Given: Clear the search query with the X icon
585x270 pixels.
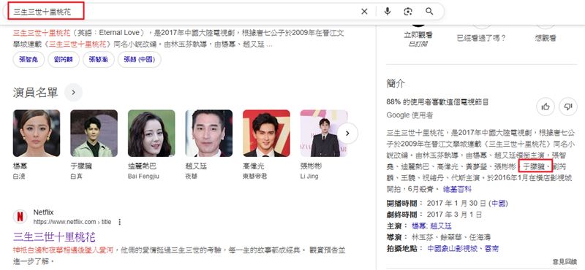Looking at the screenshot, I should [364, 12].
